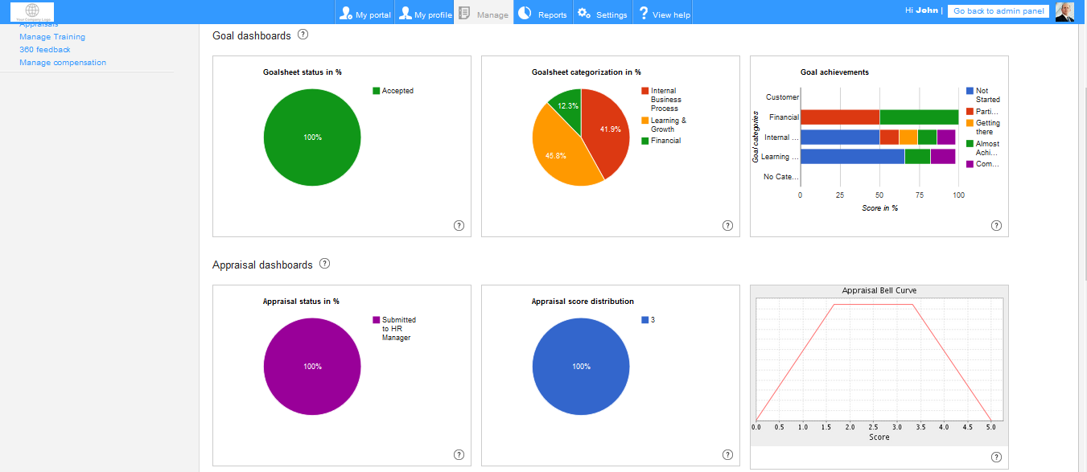Open the Manage compensation link
Image resolution: width=1087 pixels, height=472 pixels.
tap(63, 63)
